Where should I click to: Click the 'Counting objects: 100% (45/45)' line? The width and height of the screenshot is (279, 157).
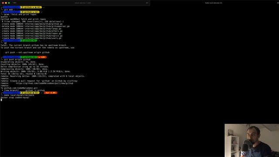pos(23,64)
